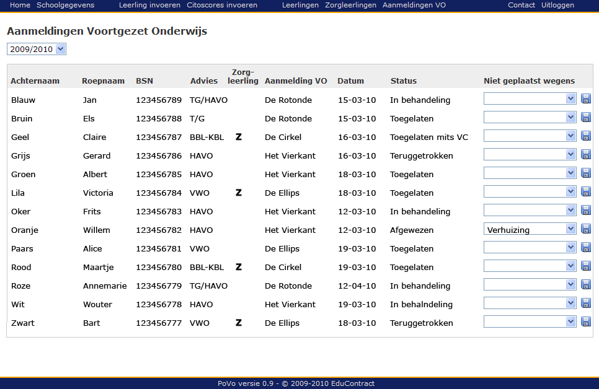Image resolution: width=599 pixels, height=389 pixels.
Task: Click Uitloggen to log out
Action: [557, 5]
